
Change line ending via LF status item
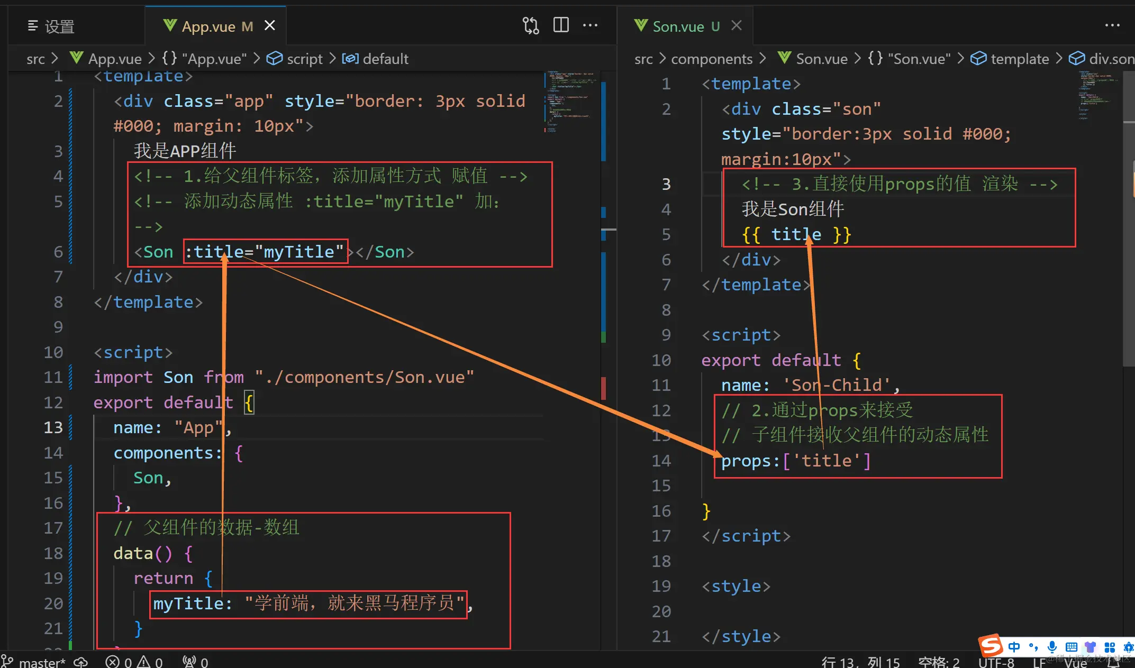pyautogui.click(x=1039, y=663)
